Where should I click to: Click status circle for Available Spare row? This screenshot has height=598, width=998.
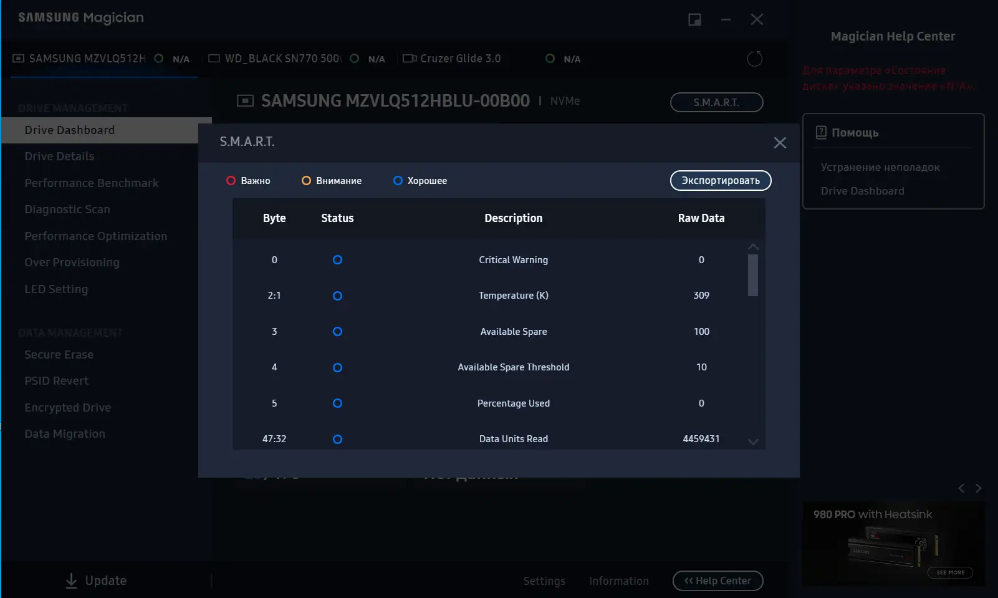pos(337,332)
